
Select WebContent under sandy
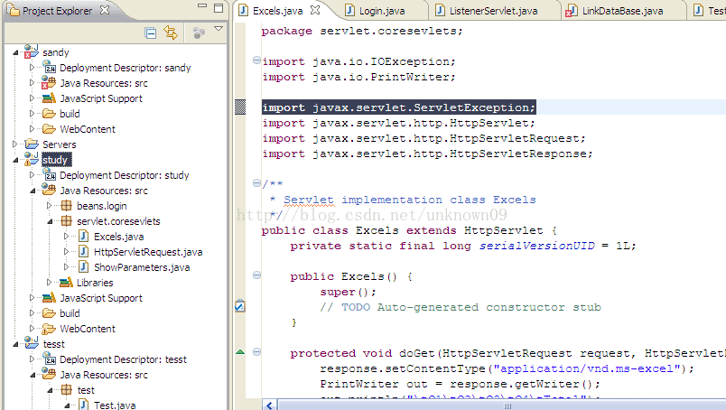88,129
